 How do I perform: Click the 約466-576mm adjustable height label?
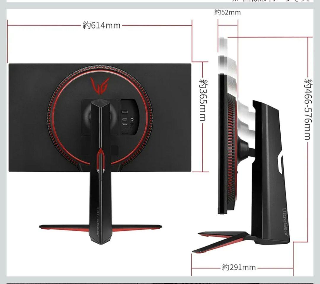click(x=308, y=109)
